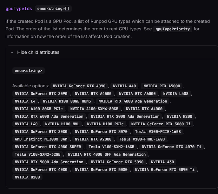Click the NVIDIA GeForce RTX 4080 SUPER option
Screen dimensions: 218x194
coord(48,147)
